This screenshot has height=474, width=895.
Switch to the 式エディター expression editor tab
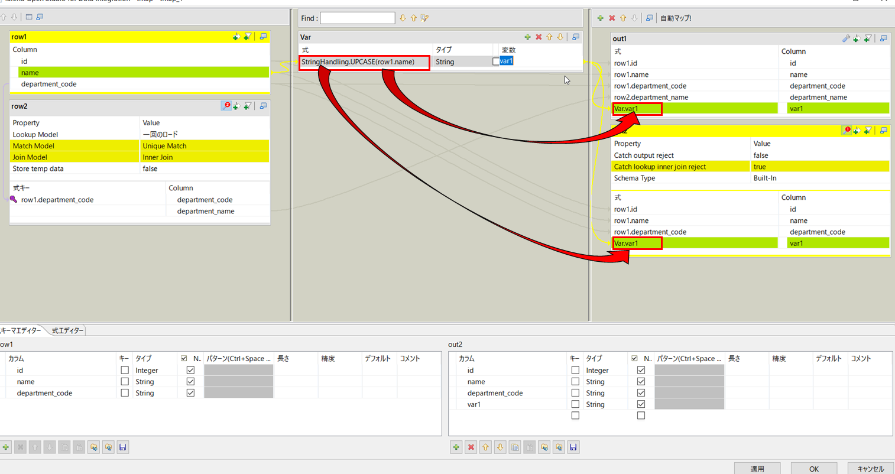click(x=67, y=330)
